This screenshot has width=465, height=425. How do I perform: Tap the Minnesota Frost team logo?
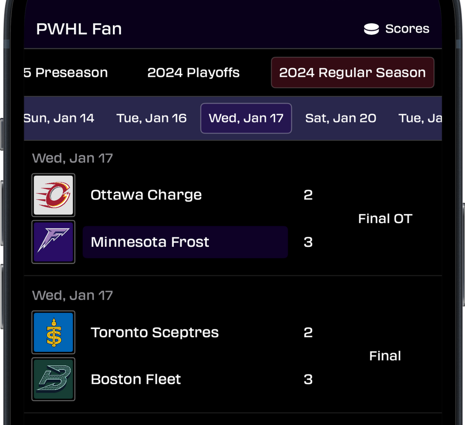(53, 242)
